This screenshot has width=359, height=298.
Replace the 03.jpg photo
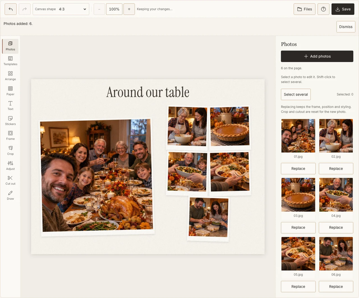pyautogui.click(x=298, y=227)
